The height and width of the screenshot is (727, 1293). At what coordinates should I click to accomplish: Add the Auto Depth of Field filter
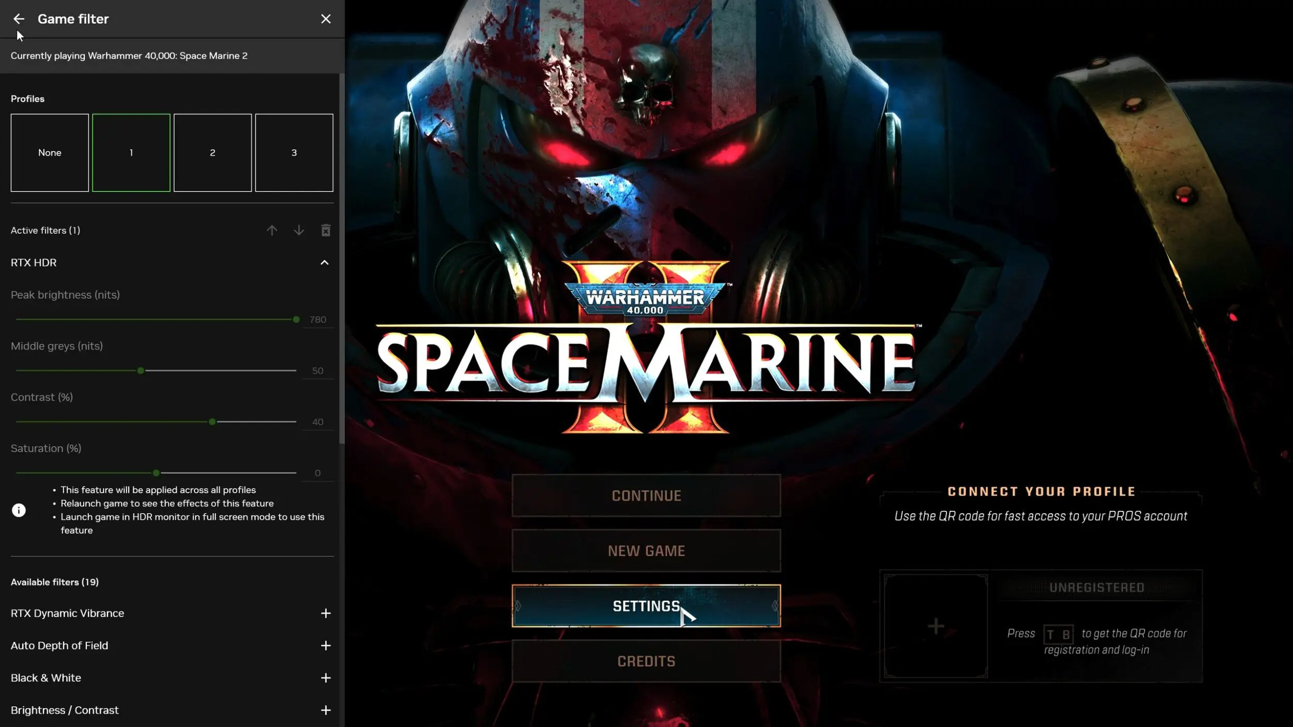(326, 646)
